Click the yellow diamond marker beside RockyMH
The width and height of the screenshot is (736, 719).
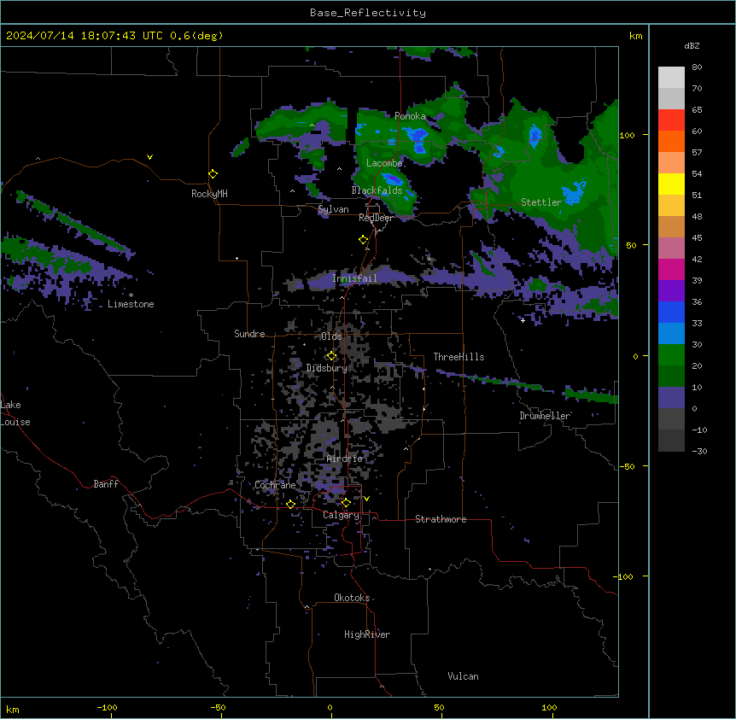[x=213, y=174]
